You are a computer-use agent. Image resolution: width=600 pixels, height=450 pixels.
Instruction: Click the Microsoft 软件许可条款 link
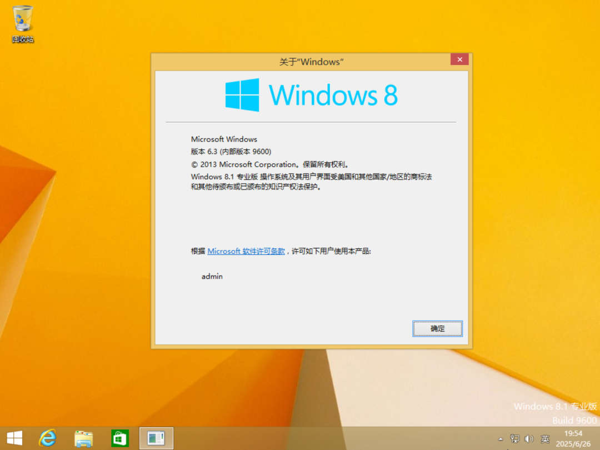click(246, 252)
